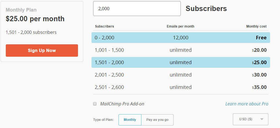The height and width of the screenshot is (128, 280).
Task: Click the large Subscribers label beside input
Action: (x=206, y=9)
